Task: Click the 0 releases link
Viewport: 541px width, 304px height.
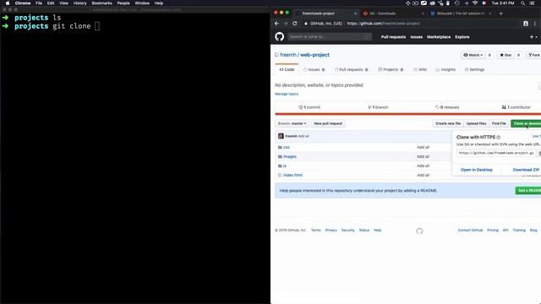Action: 447,107
